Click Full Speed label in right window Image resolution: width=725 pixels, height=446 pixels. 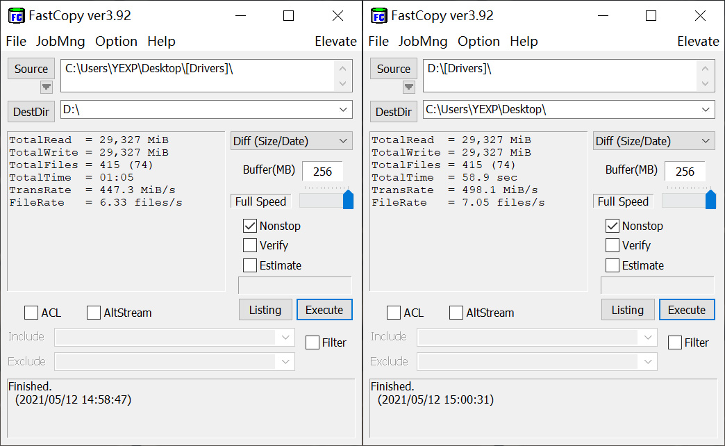pos(624,201)
